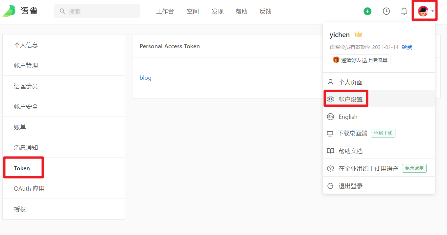The height and width of the screenshot is (235, 447).
Task: Go to the 发现 navigation tab
Action: pyautogui.click(x=218, y=11)
